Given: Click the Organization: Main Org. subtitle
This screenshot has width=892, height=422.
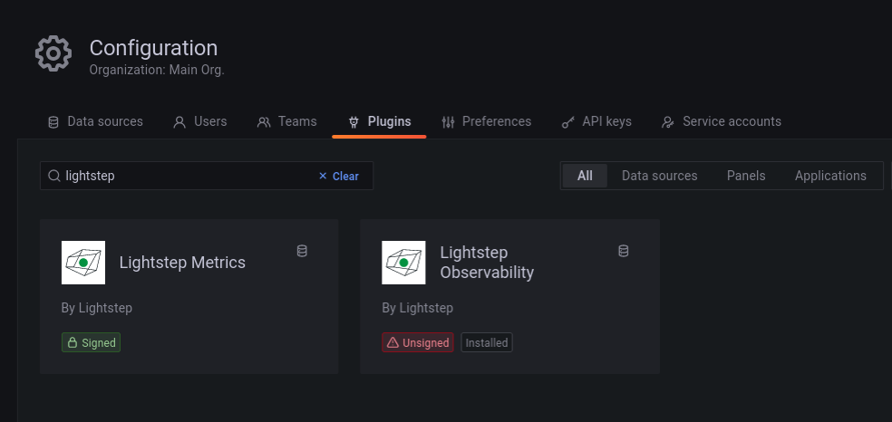Looking at the screenshot, I should (x=157, y=71).
